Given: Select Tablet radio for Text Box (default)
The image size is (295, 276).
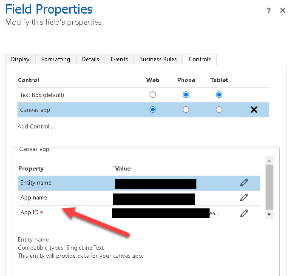Looking at the screenshot, I should pyautogui.click(x=219, y=95).
